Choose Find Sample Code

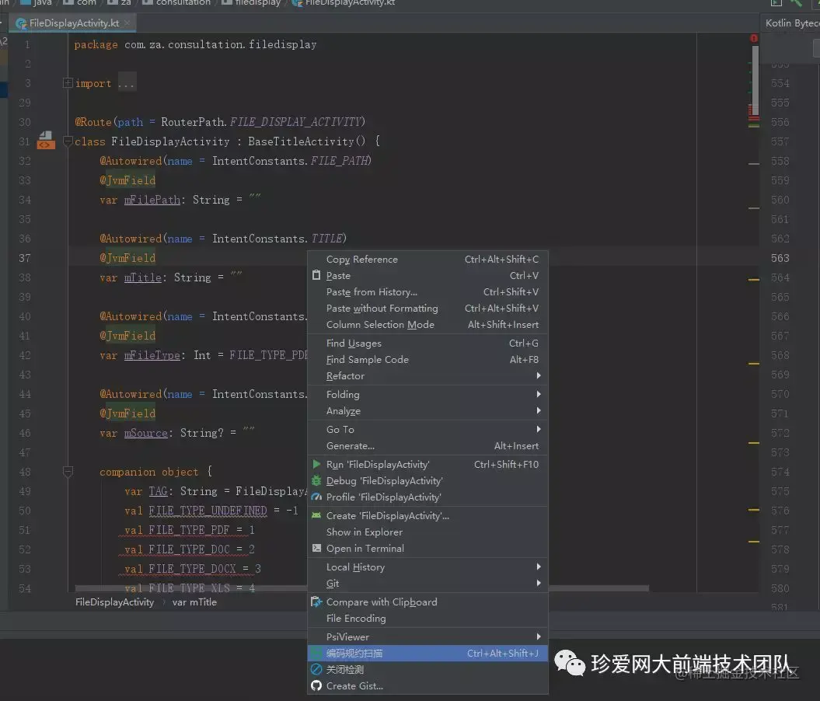(x=427, y=360)
